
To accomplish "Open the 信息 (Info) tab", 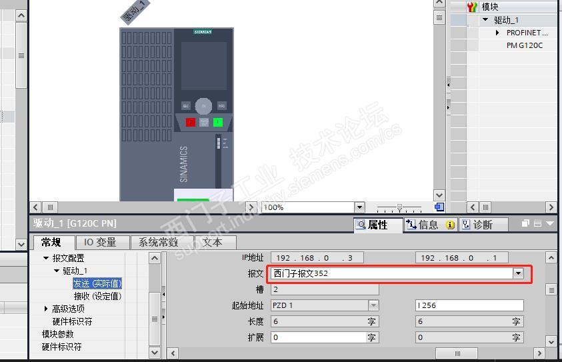I will pos(430,225).
